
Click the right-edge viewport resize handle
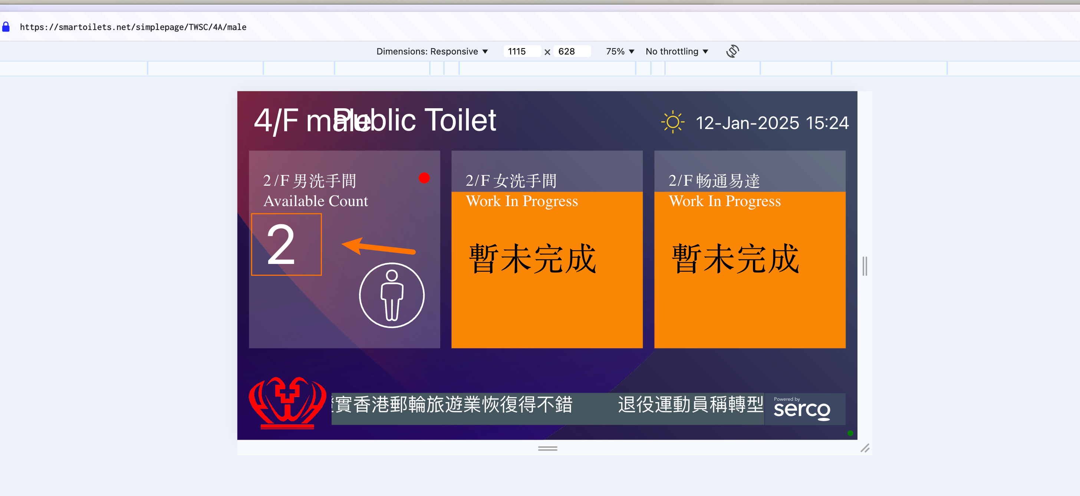(x=865, y=265)
